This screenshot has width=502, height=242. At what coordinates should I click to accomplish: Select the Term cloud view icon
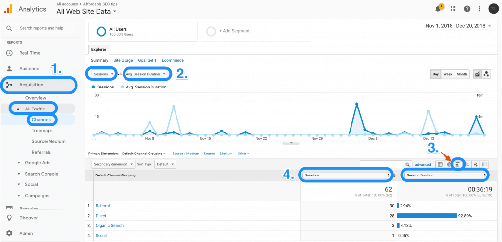[476, 164]
